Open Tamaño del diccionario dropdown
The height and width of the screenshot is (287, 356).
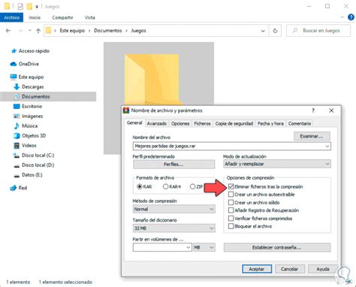tap(173, 228)
